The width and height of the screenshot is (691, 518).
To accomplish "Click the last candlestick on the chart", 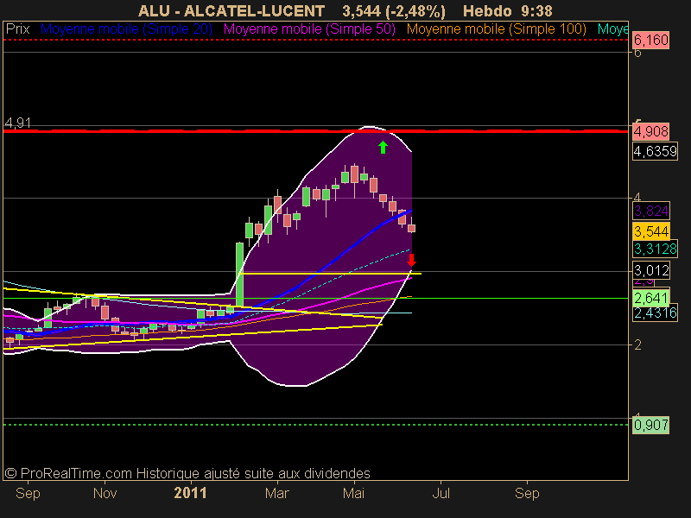I will 412,228.
